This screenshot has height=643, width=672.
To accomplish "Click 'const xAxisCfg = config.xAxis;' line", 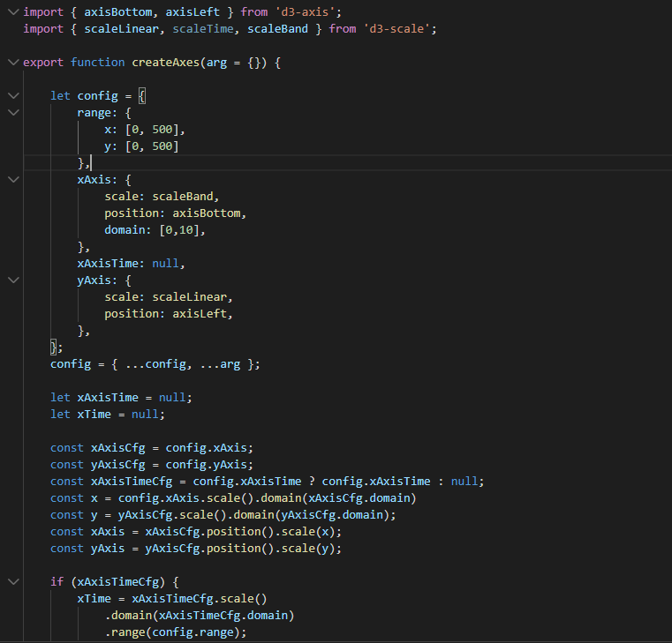I will (x=152, y=448).
